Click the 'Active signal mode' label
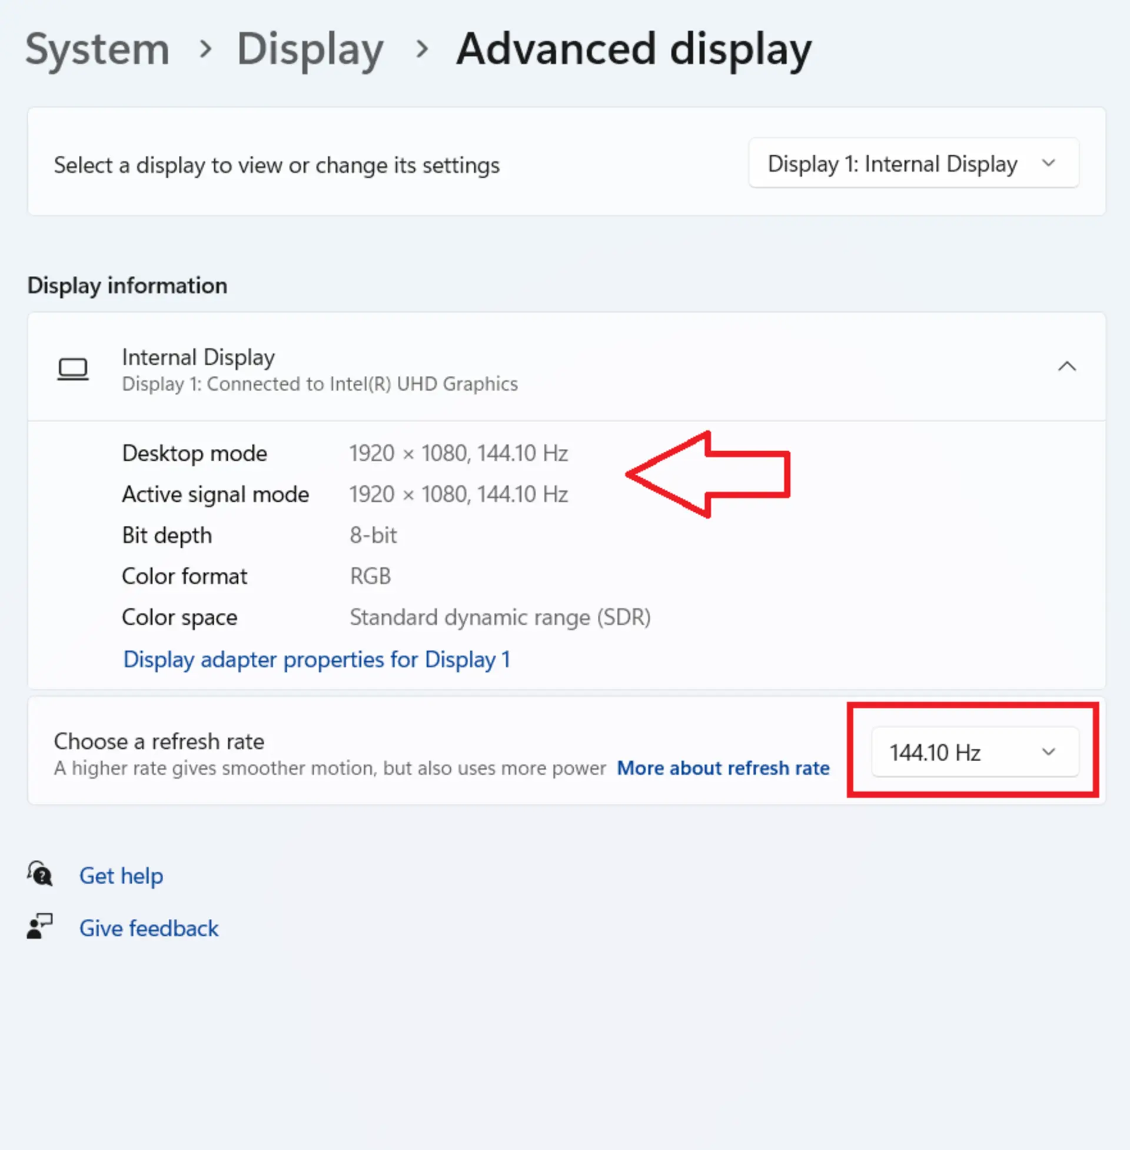Viewport: 1130px width, 1150px height. [215, 495]
